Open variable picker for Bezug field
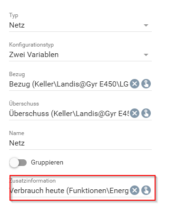The image size is (176, 204). click(x=146, y=84)
